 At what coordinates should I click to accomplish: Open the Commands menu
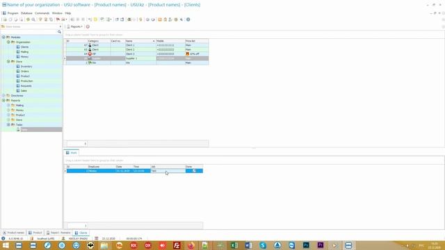point(42,13)
